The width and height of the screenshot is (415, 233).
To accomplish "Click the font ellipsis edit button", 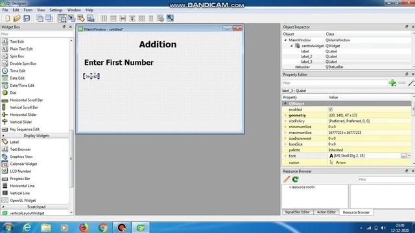I will pyautogui.click(x=403, y=156).
